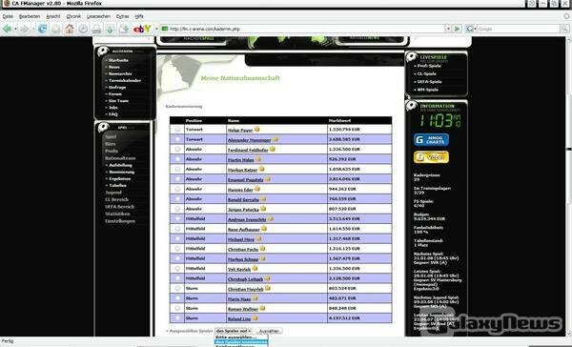Open the Tabellen link in the left menu
572x347 pixels.
pos(117,186)
